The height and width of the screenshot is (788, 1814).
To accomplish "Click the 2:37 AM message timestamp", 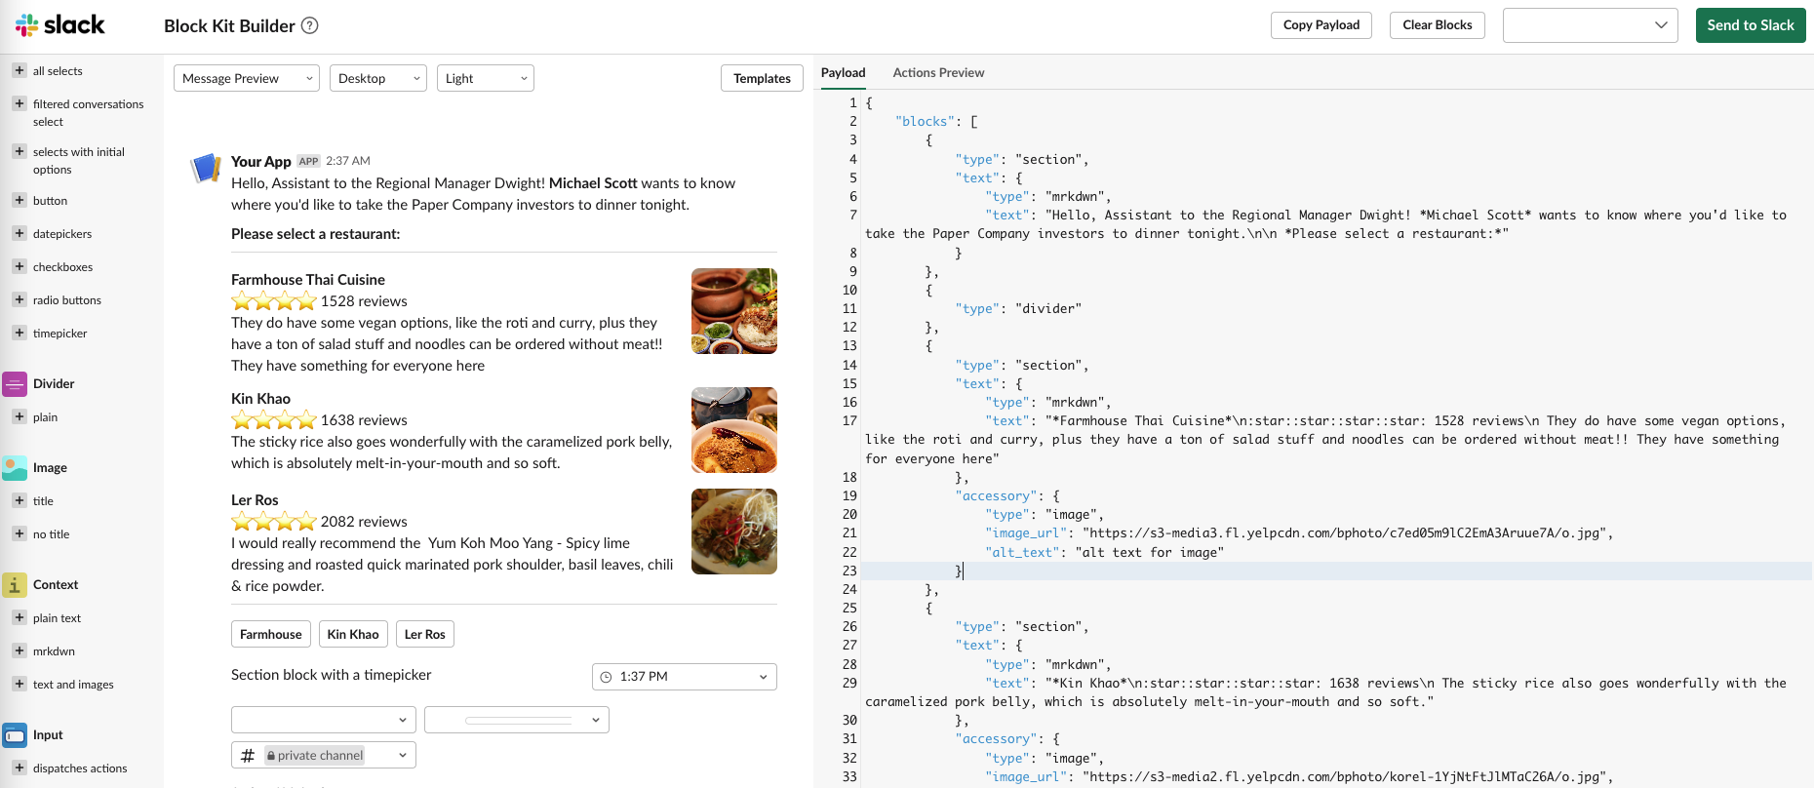I will pos(348,161).
